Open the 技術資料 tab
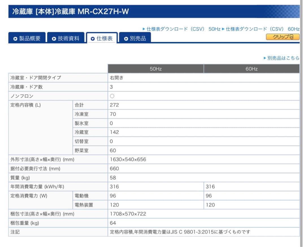This screenshot has height=247, width=305. (66, 38)
